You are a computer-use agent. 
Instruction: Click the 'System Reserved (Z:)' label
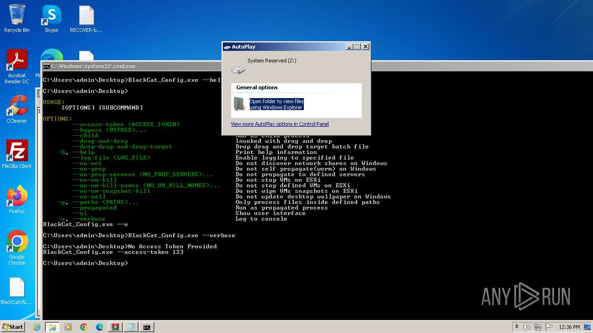(x=271, y=61)
